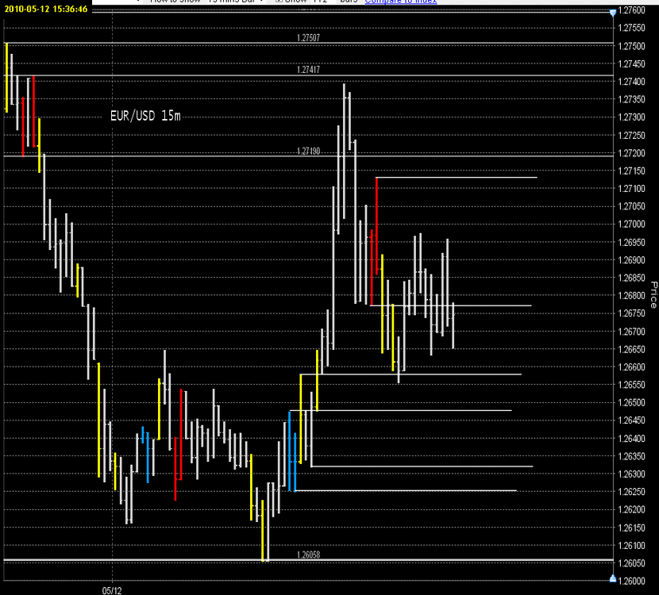Screen dimensions: 659x595
Task: Click the 1.27000 price axis label
Action: [x=632, y=225]
